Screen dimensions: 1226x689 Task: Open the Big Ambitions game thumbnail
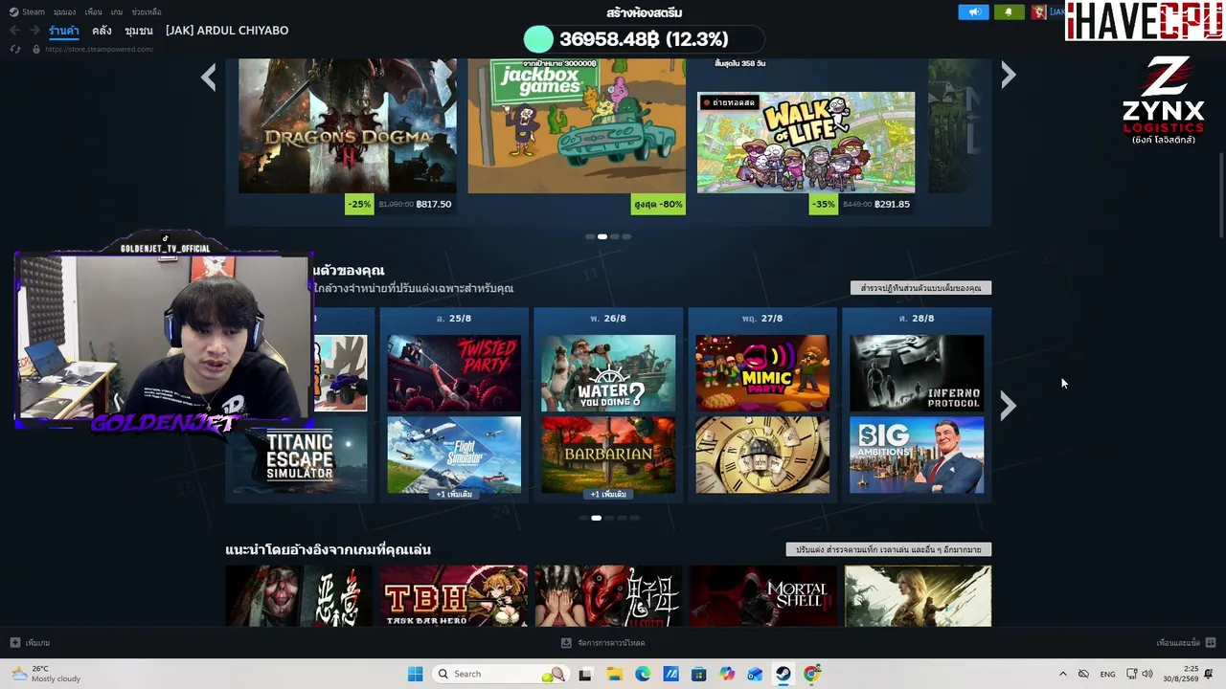(917, 455)
